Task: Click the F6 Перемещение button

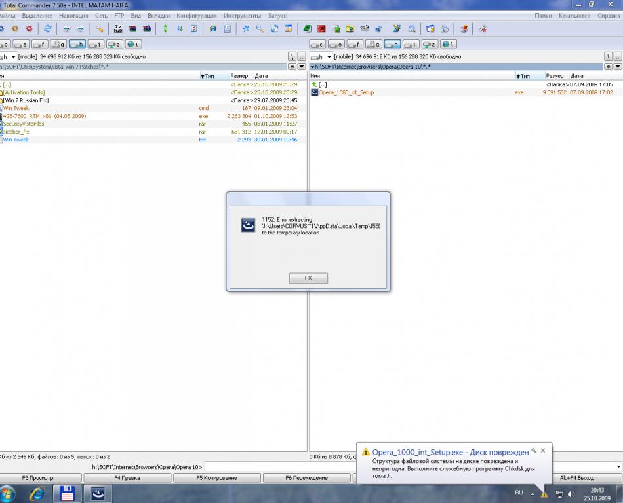Action: (307, 478)
